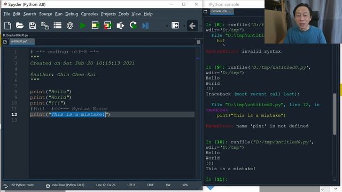Open editor pane options hamburger menu
This screenshot has height=192, width=342.
tap(198, 42)
